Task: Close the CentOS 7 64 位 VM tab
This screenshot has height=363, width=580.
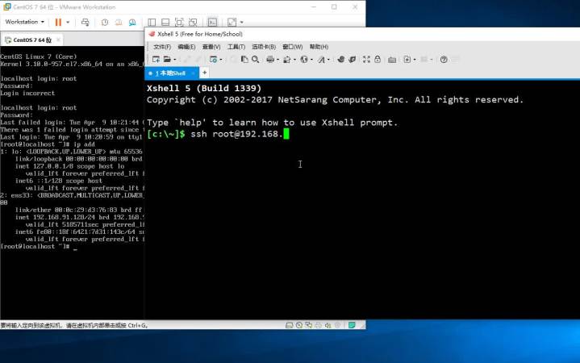Action: (x=58, y=40)
